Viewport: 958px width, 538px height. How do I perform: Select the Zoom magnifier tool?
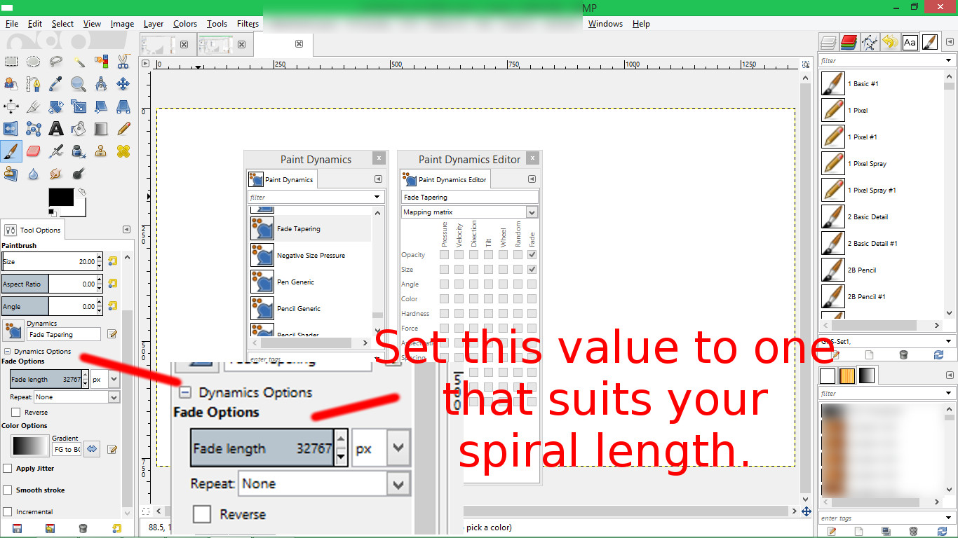coord(79,84)
